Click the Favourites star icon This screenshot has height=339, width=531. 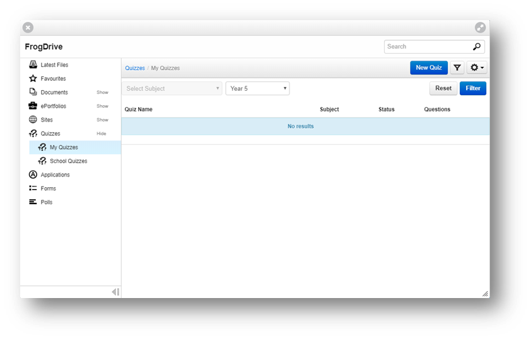pyautogui.click(x=33, y=78)
